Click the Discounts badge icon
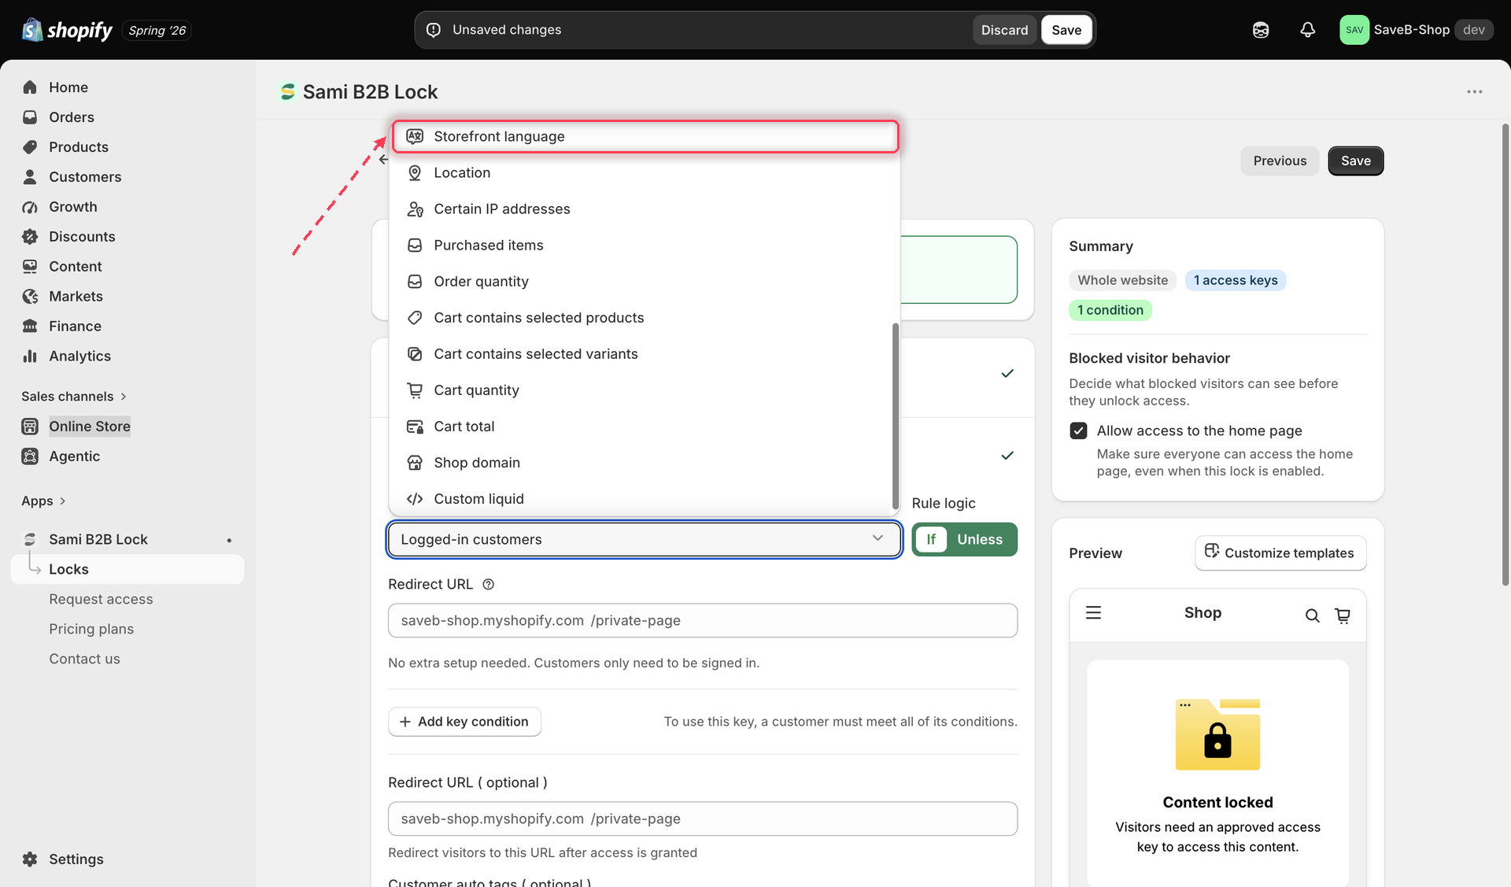The width and height of the screenshot is (1511, 887). click(30, 237)
